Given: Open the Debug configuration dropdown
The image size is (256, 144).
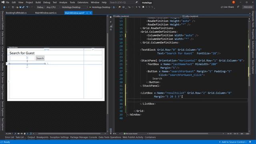Looking at the screenshot, I should tap(40, 7).
